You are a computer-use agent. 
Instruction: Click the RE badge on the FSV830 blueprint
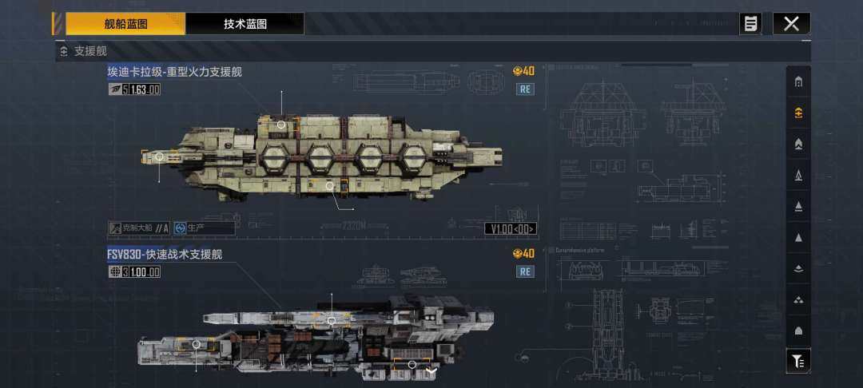pyautogui.click(x=525, y=271)
